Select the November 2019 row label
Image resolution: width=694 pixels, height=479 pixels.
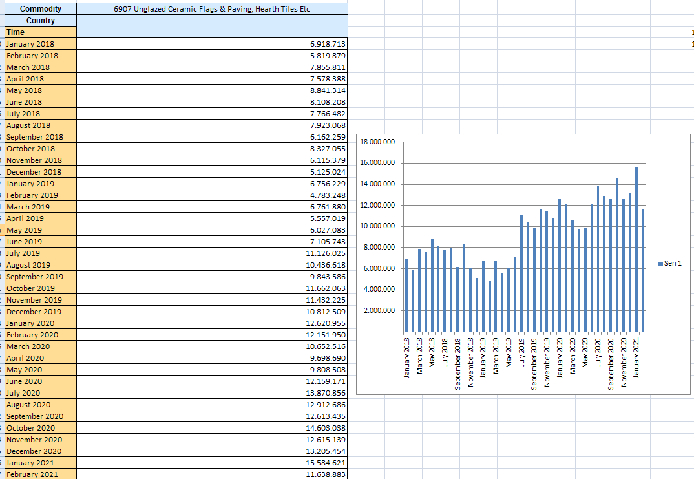41,300
